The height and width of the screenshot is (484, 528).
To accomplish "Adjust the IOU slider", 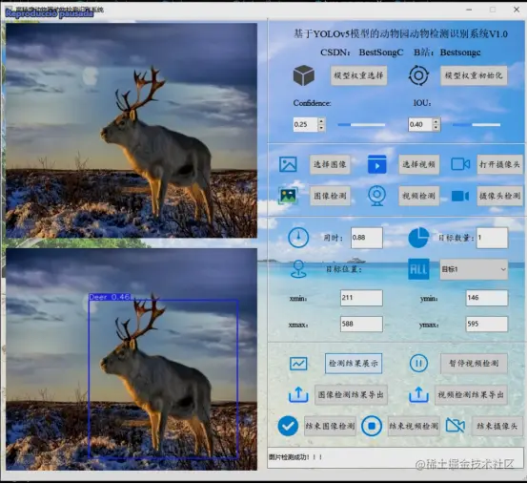I will tap(477, 125).
